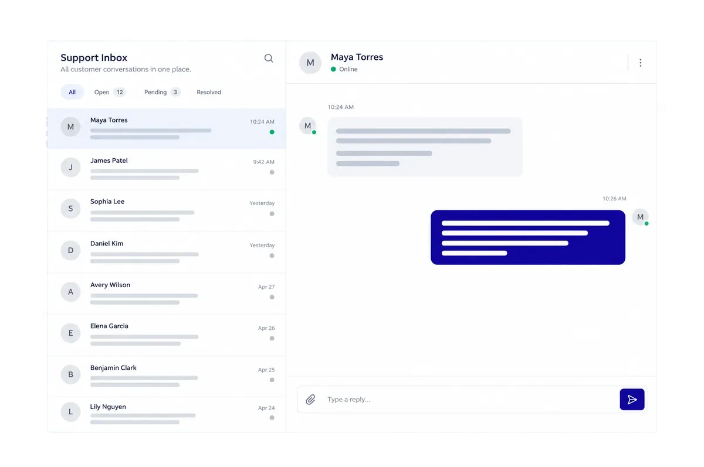Screen dimensions: 704x467
Task: Click Maya Torres' M avatar in the list
Action: pos(70,127)
